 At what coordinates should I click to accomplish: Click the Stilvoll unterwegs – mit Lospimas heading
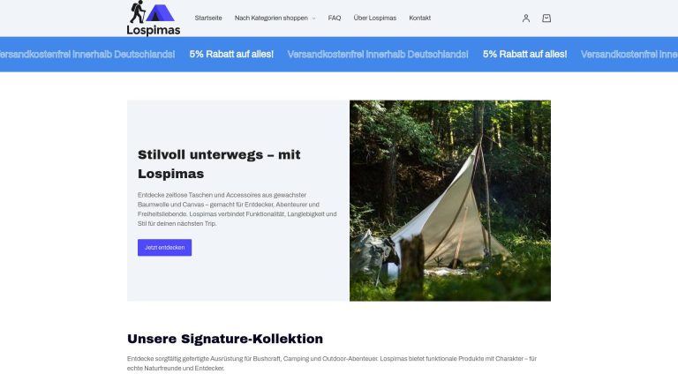219,164
